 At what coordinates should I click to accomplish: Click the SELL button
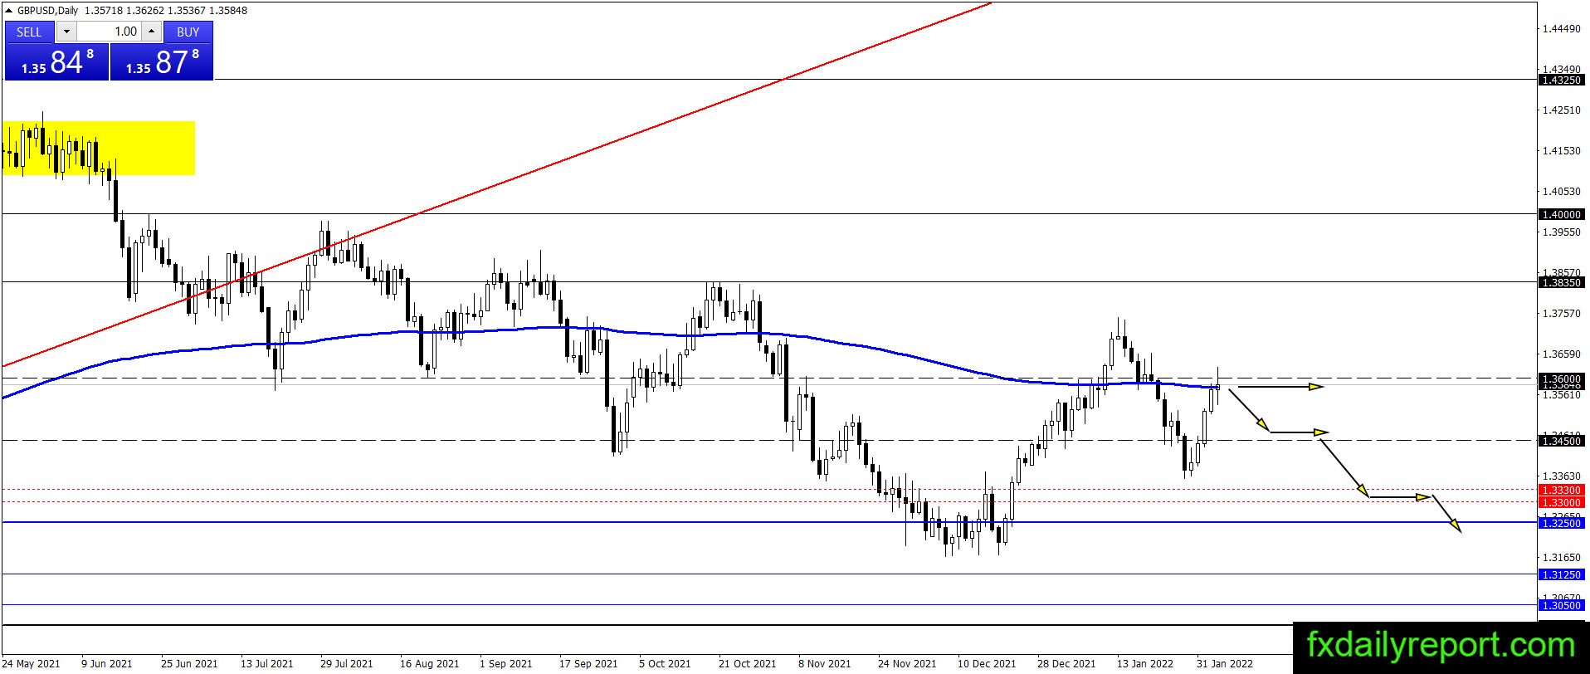point(29,32)
